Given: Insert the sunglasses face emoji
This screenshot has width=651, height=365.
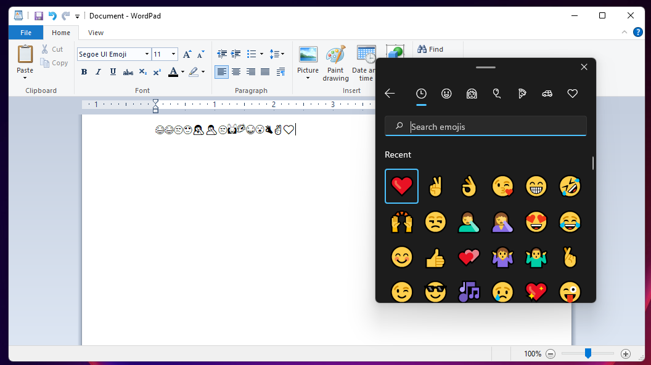Looking at the screenshot, I should (x=435, y=292).
